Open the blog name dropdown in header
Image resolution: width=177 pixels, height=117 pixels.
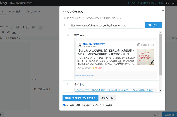click(x=22, y=3)
